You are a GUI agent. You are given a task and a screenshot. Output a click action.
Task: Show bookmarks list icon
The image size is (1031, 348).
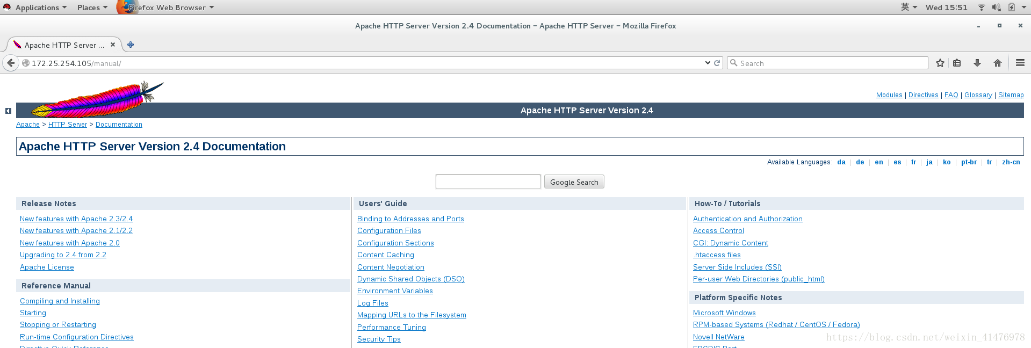point(957,63)
